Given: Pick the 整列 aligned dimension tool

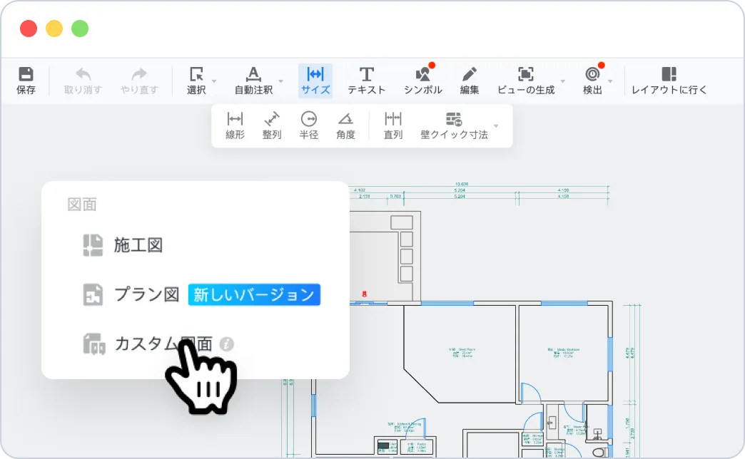Looking at the screenshot, I should click(272, 125).
